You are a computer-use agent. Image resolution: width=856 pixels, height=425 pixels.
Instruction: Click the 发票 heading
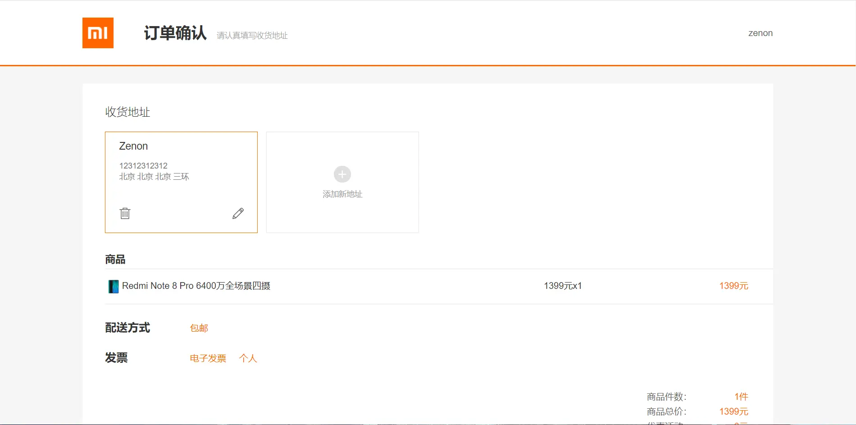coord(116,358)
